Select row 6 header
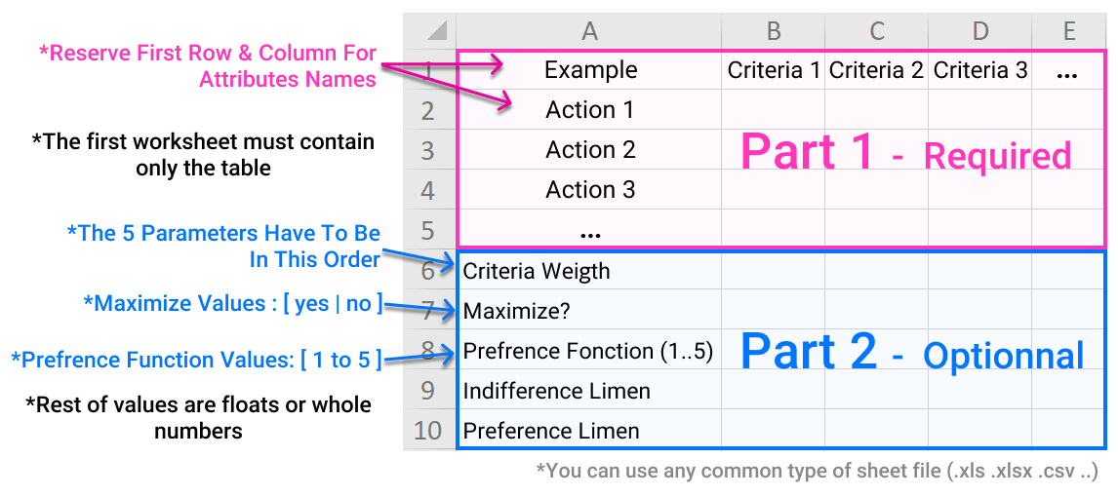Viewport: 1118px width, 497px height. [x=428, y=271]
